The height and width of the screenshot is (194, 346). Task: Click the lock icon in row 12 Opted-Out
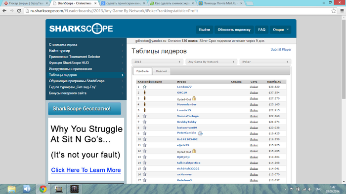tap(194, 151)
